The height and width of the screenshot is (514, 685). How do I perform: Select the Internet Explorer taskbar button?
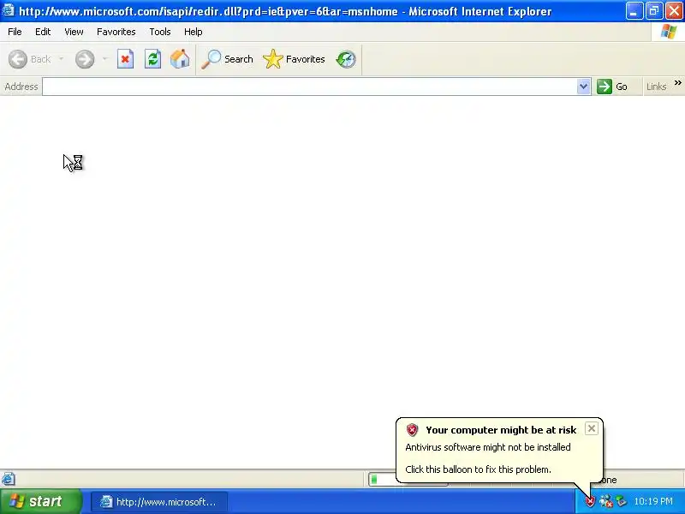click(x=159, y=502)
